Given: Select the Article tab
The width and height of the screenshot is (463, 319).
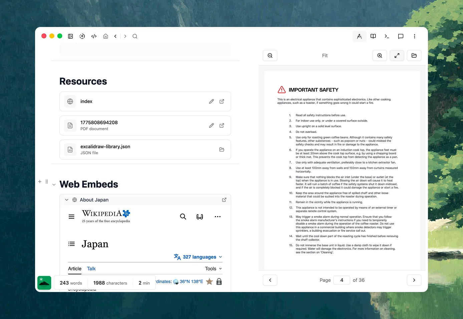Looking at the screenshot, I should pyautogui.click(x=75, y=269).
